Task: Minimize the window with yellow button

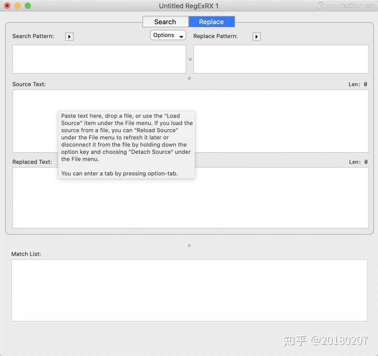Action: 17,6
